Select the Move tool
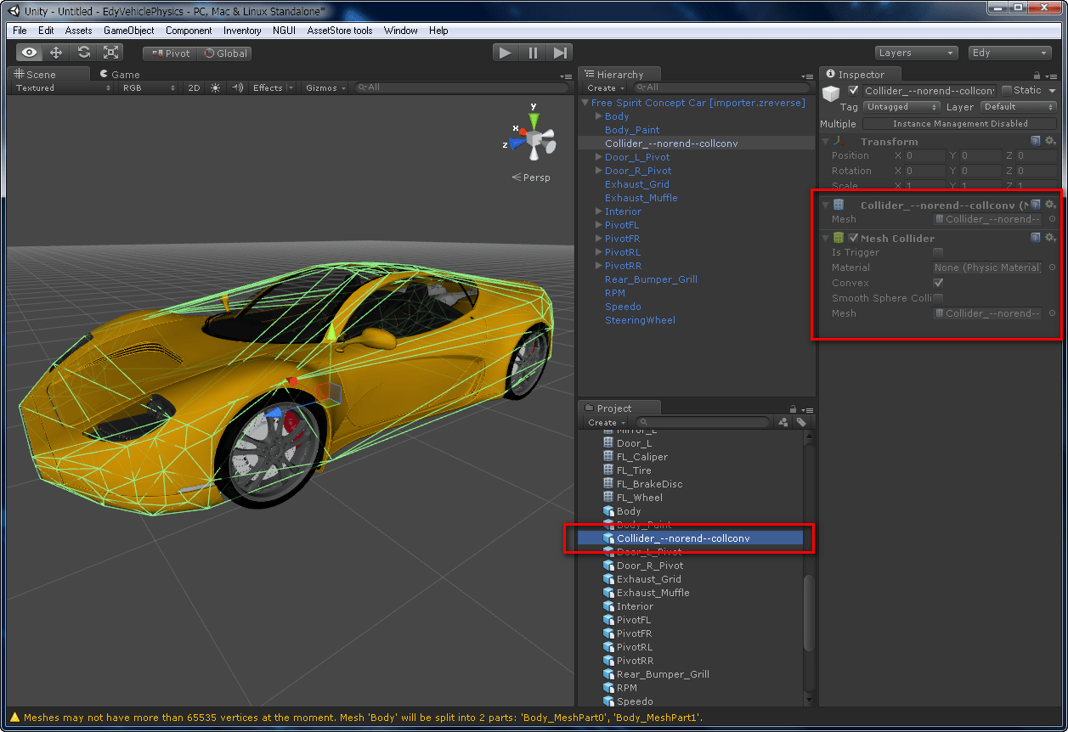The image size is (1068, 732). [57, 52]
